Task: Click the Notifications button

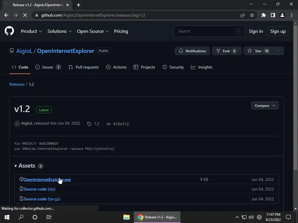Action: tap(192, 51)
